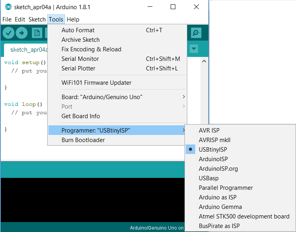Click the Upload arrow toolbar icon
Screen dimensions: 296x232
(x=22, y=33)
